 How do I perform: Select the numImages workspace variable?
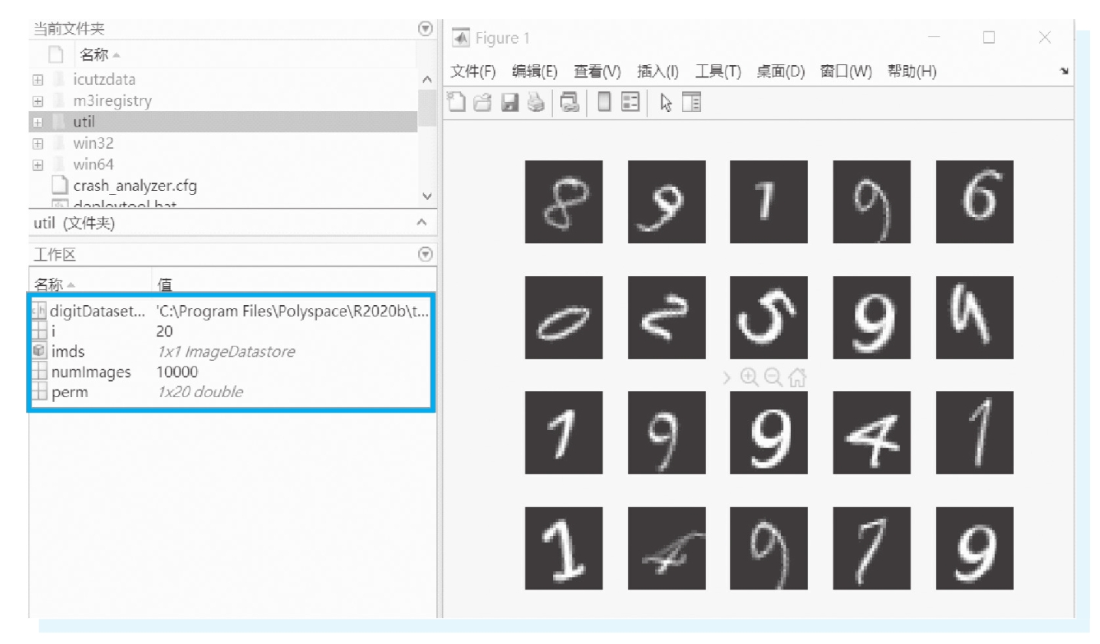coord(92,372)
